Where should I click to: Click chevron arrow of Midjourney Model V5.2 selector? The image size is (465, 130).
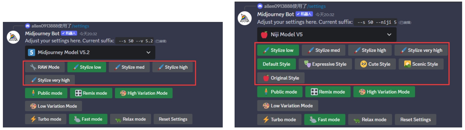pyautogui.click(x=148, y=52)
